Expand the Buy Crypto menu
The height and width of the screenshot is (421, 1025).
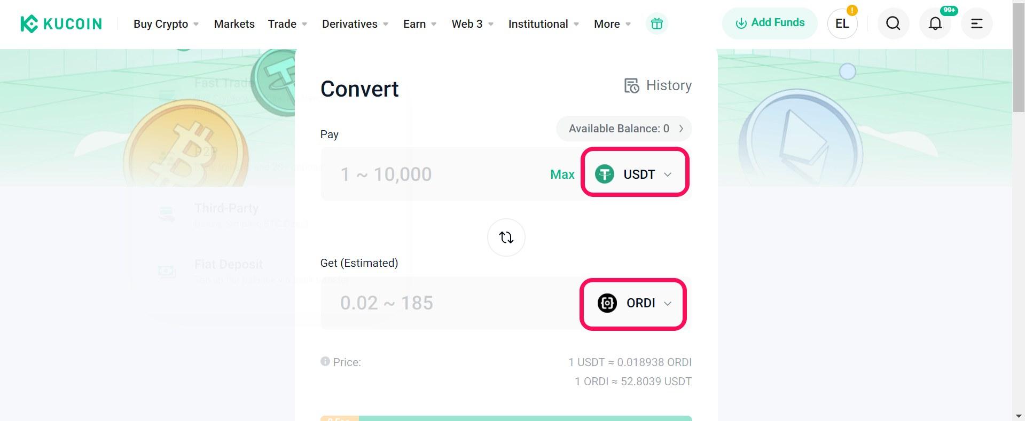pyautogui.click(x=166, y=24)
